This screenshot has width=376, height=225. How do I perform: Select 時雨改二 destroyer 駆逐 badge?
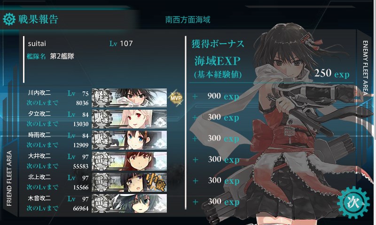pyautogui.click(x=102, y=140)
